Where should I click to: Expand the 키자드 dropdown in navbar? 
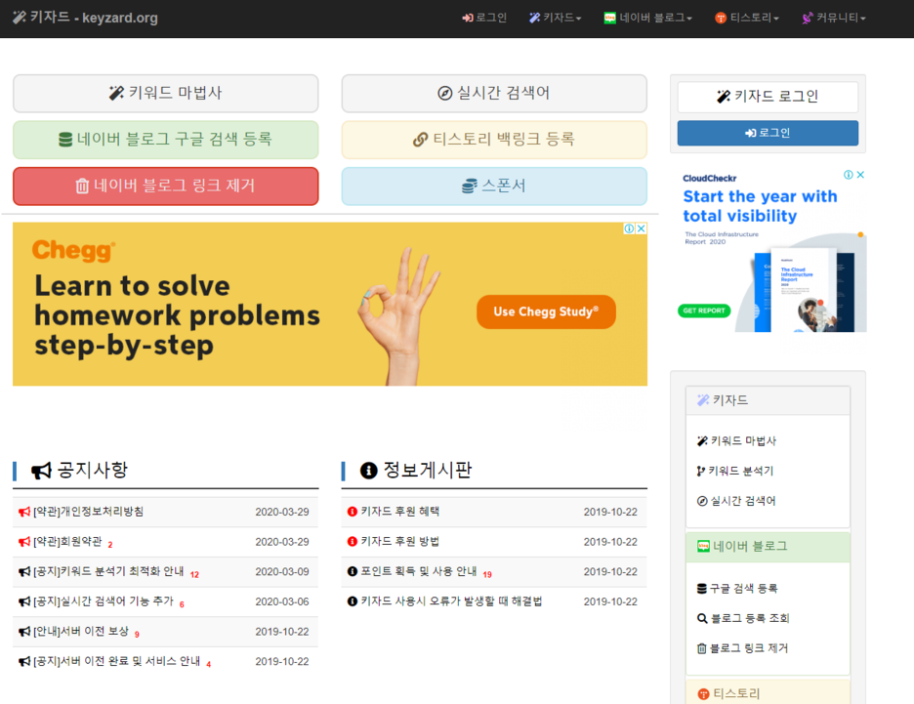[x=555, y=19]
